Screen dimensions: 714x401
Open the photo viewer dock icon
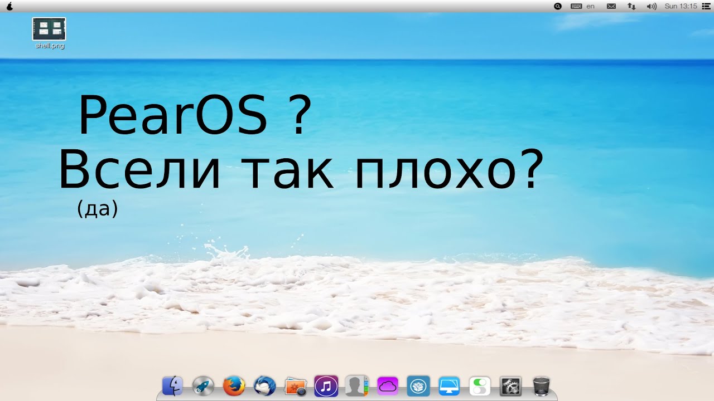coord(296,386)
